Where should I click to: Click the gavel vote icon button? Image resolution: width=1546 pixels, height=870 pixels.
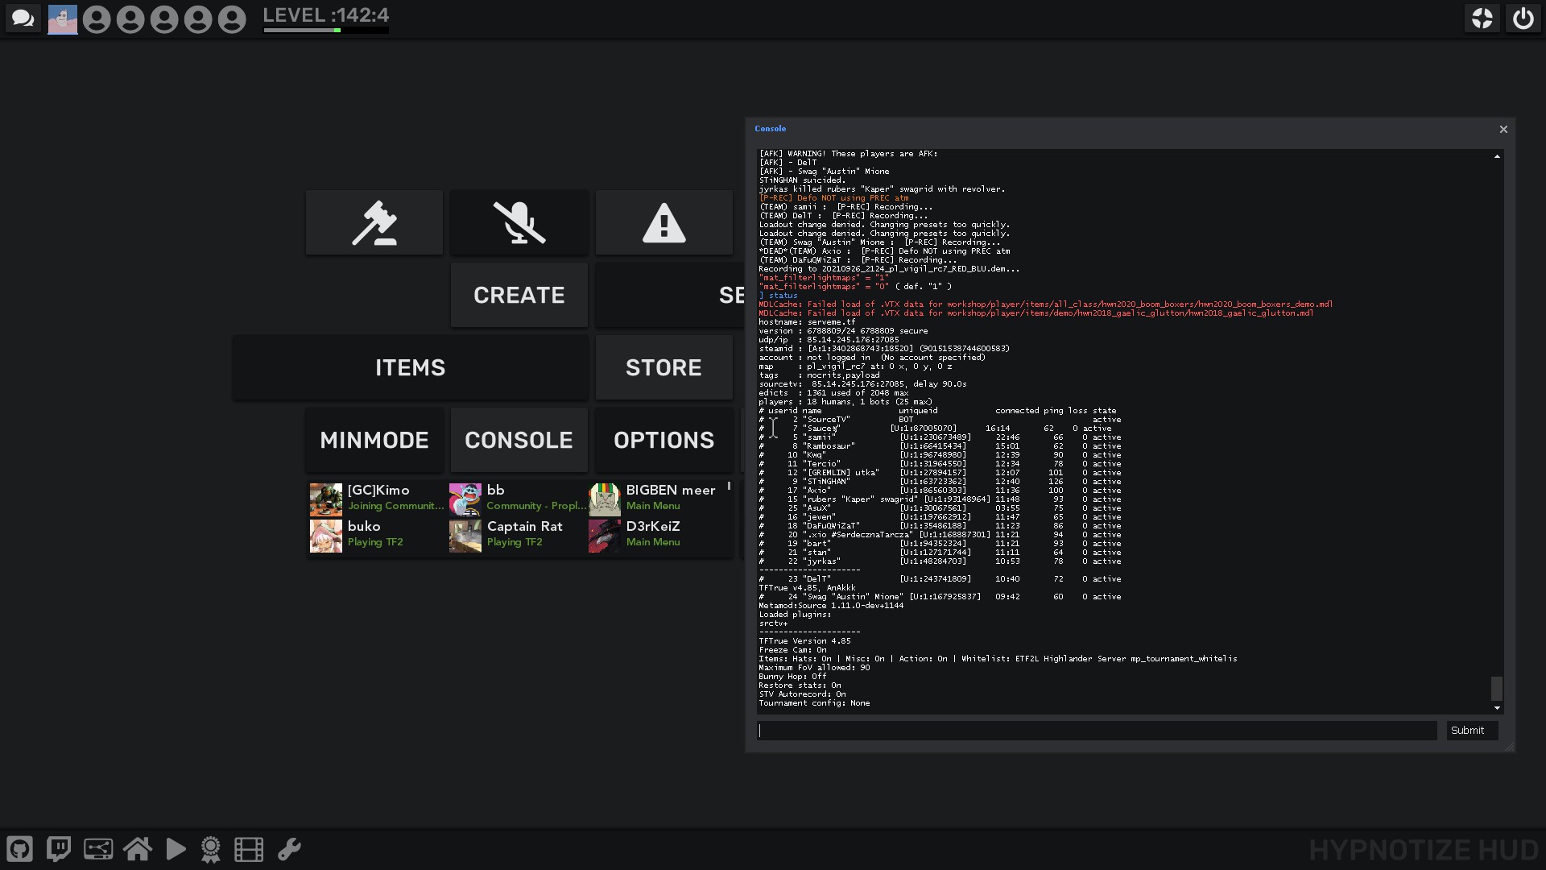click(374, 223)
